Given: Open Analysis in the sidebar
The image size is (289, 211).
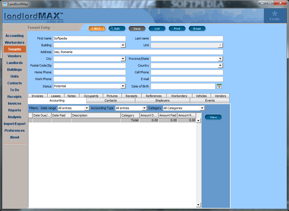Looking at the screenshot, I should (x=15, y=117).
